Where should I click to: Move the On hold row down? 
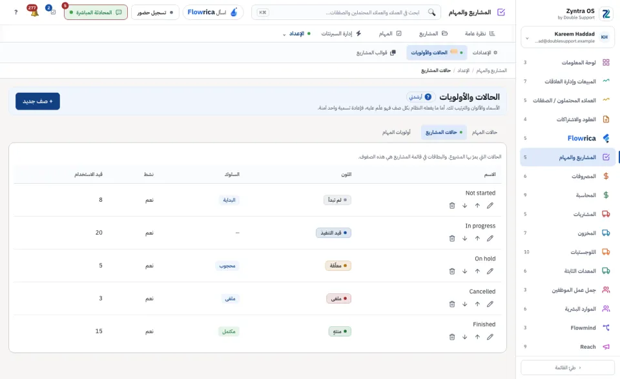point(464,271)
